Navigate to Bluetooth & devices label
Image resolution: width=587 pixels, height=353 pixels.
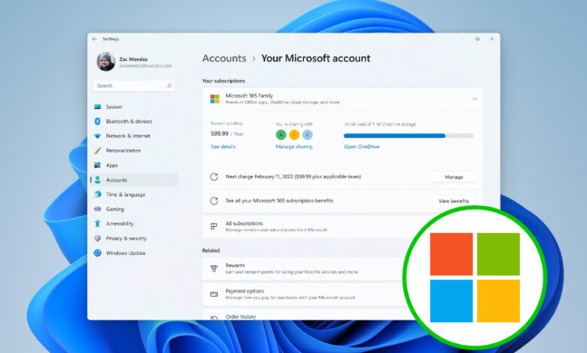click(129, 122)
